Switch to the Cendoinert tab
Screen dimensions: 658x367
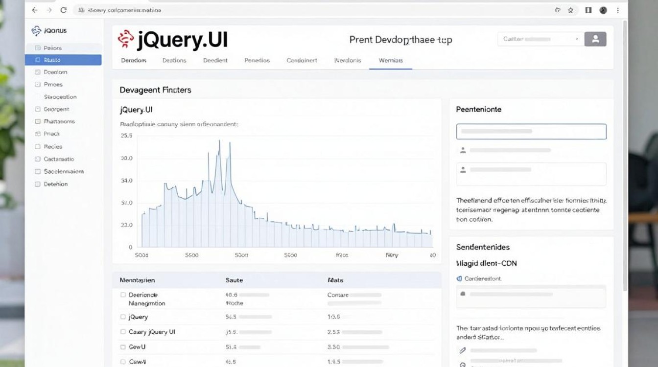click(x=302, y=60)
